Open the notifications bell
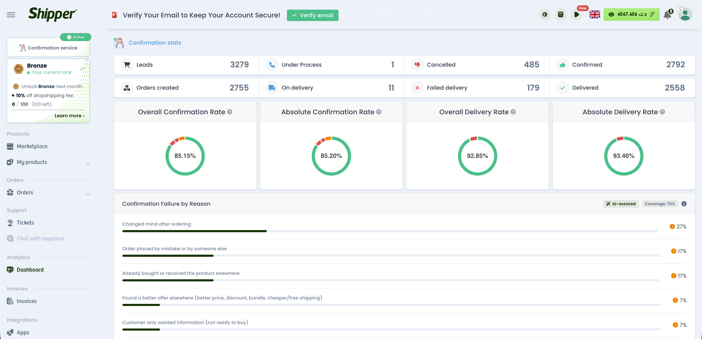This screenshot has height=339, width=702. (x=668, y=15)
